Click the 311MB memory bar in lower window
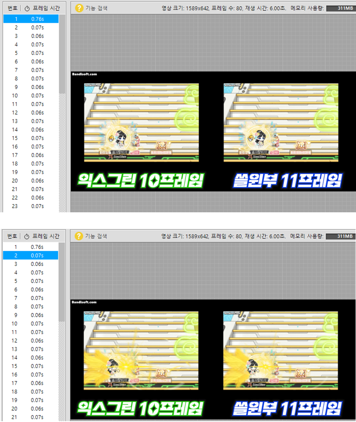The height and width of the screenshot is (422, 356). 341,236
